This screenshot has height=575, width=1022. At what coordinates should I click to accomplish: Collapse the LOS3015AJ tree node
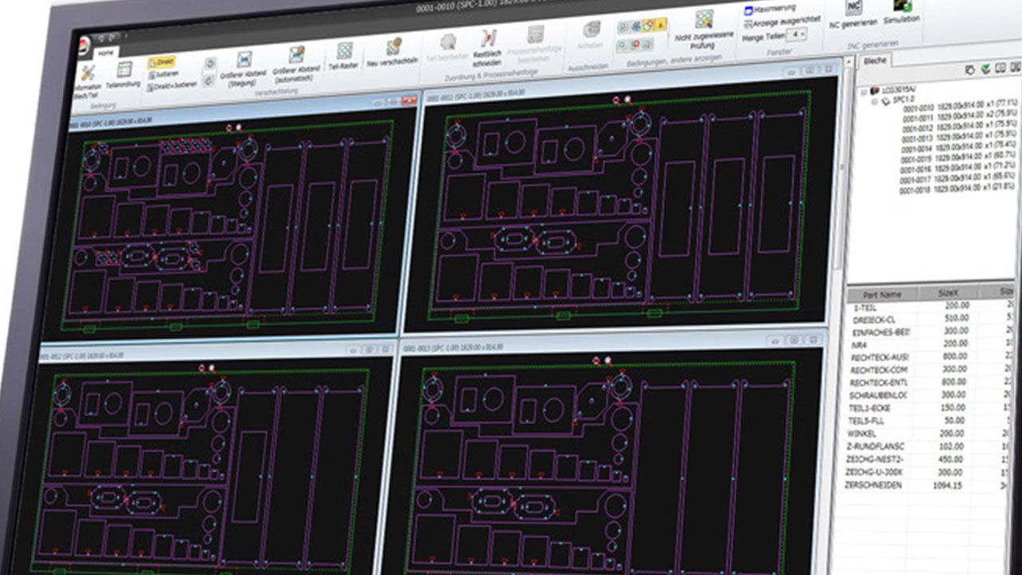(x=866, y=91)
